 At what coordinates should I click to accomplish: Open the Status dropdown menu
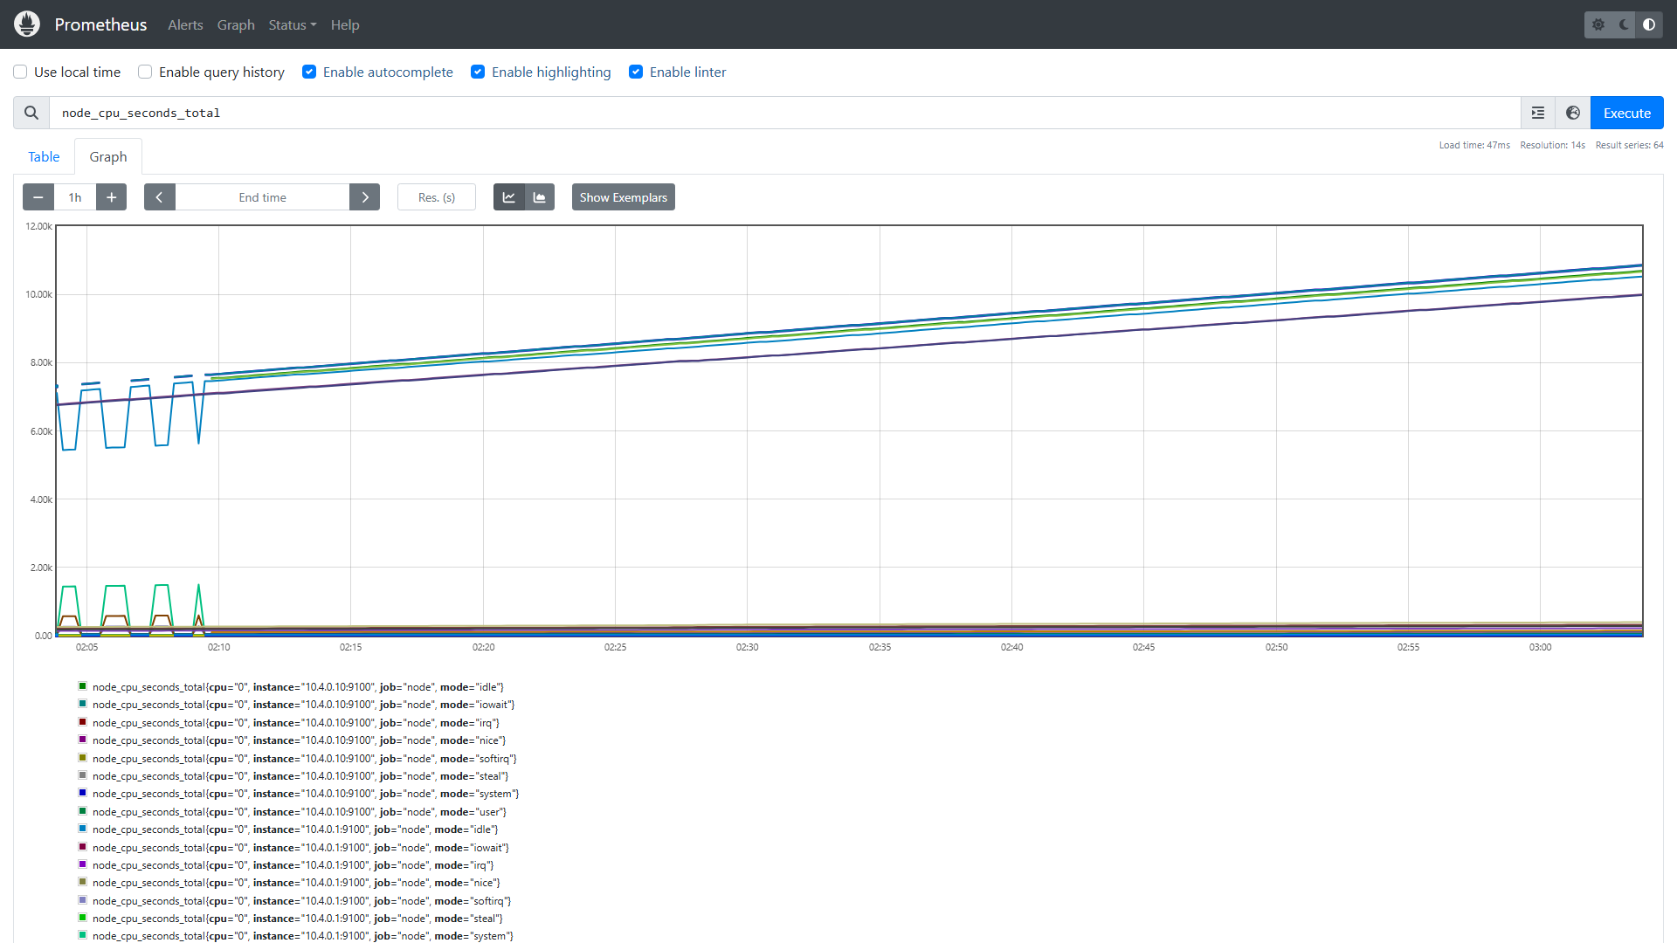click(293, 24)
